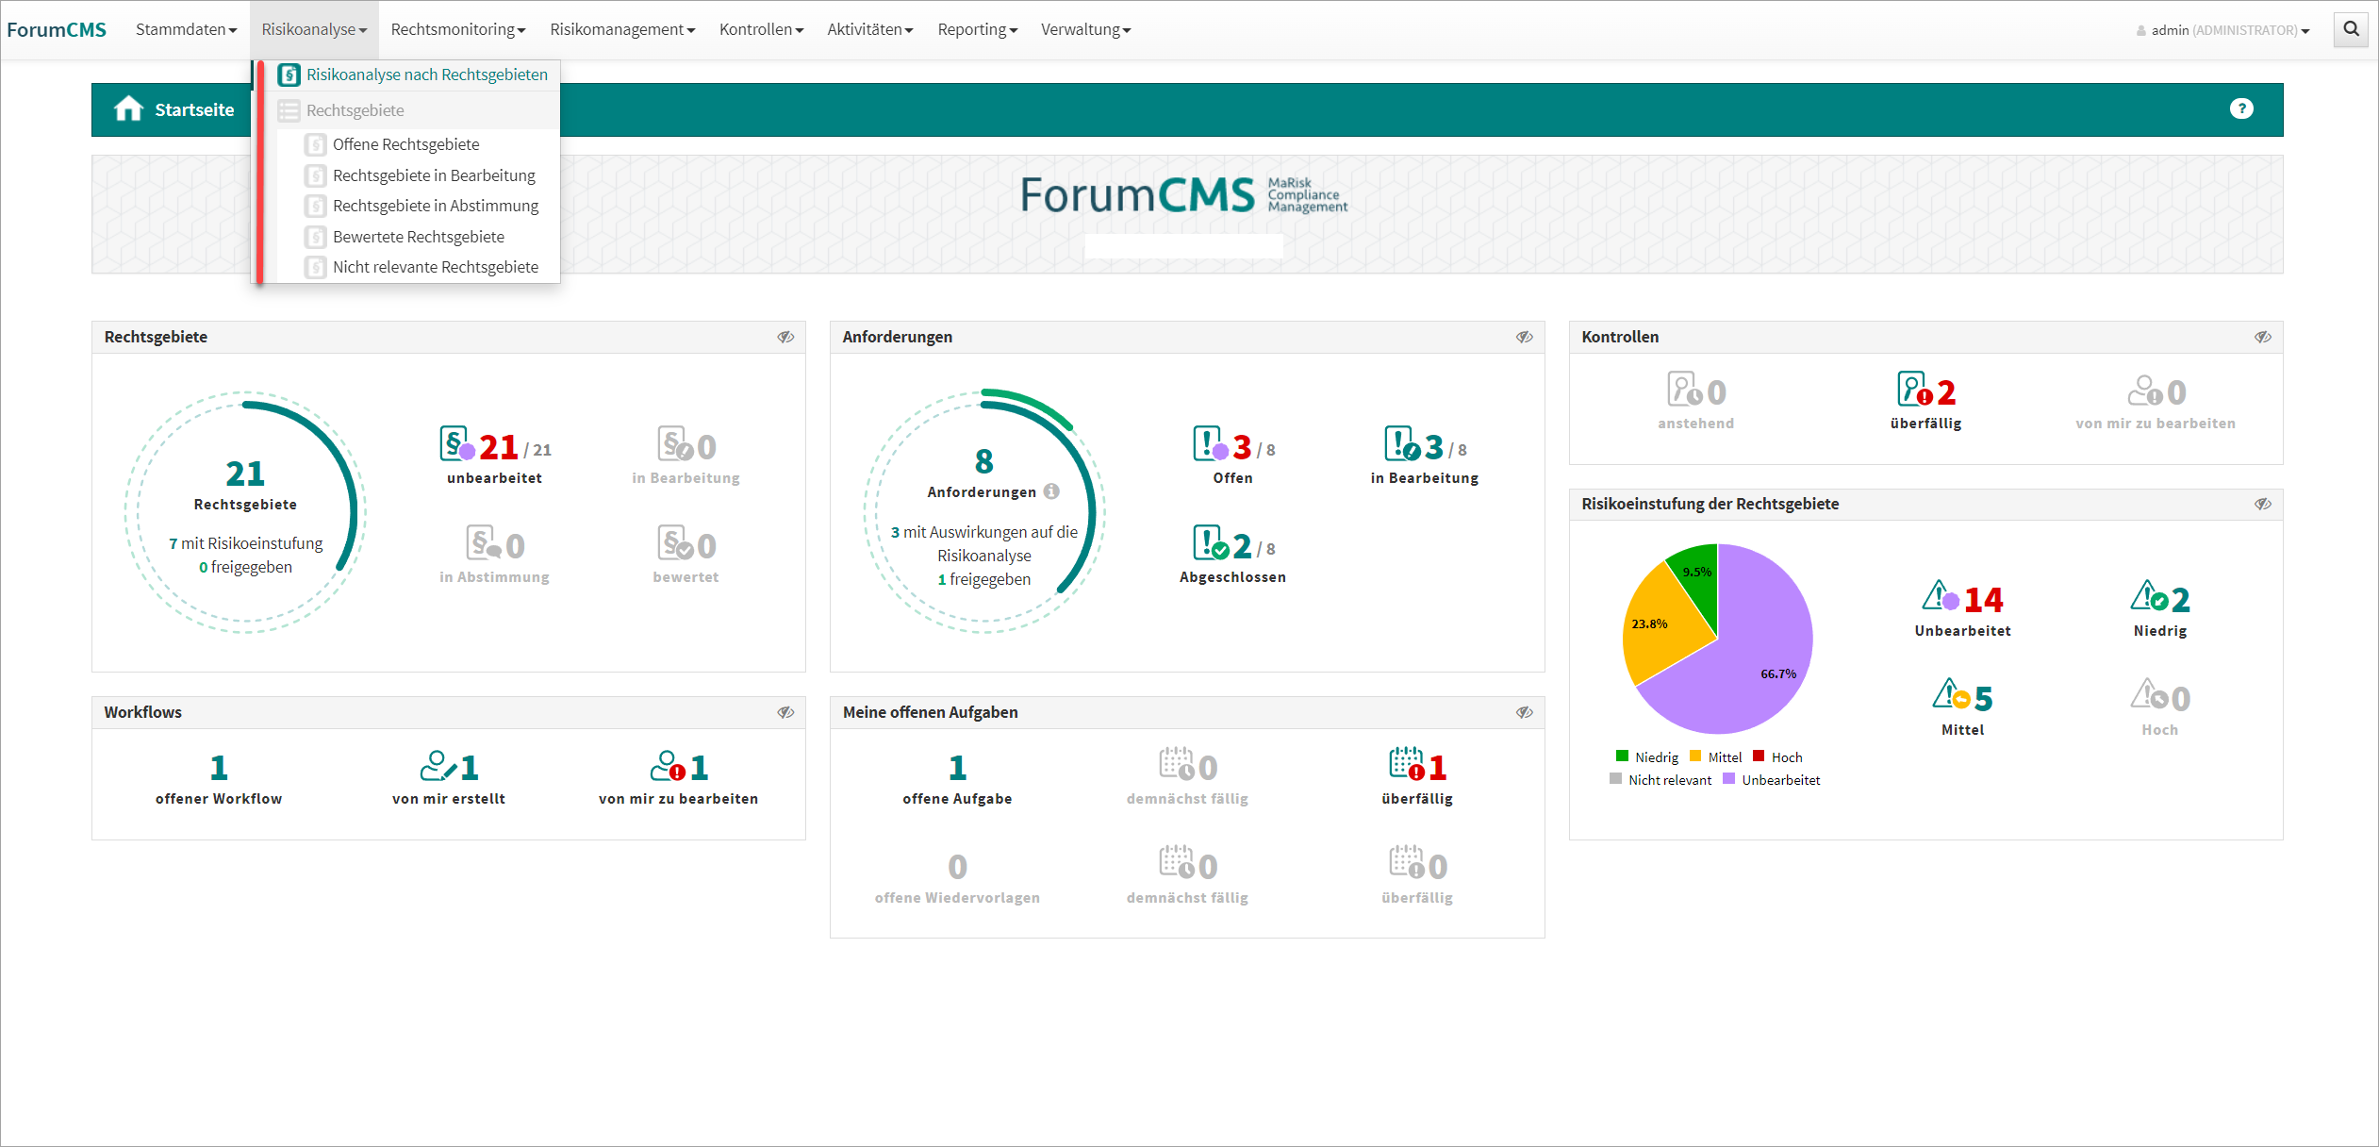The width and height of the screenshot is (2379, 1147).
Task: Open the offener Workflow count link
Action: point(219,768)
